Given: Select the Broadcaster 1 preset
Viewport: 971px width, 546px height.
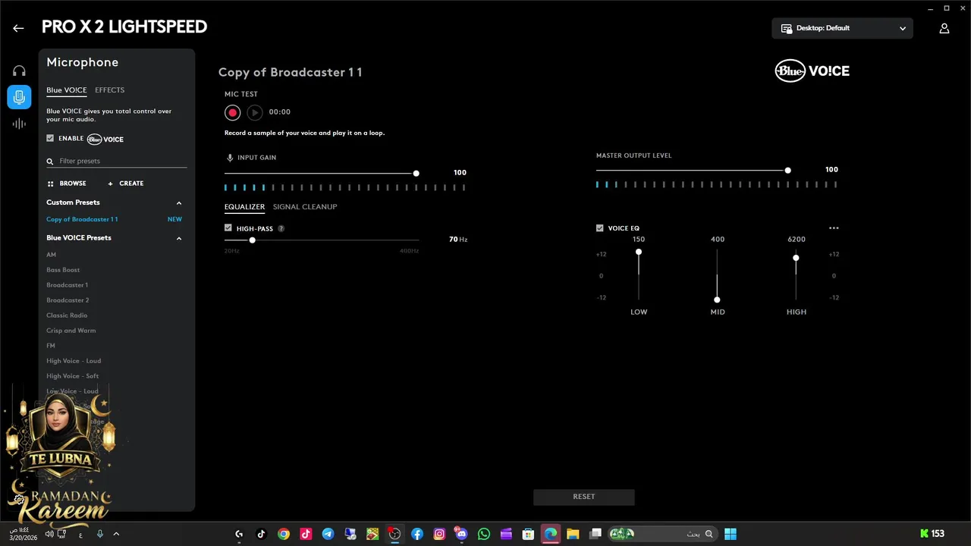Looking at the screenshot, I should click(67, 285).
